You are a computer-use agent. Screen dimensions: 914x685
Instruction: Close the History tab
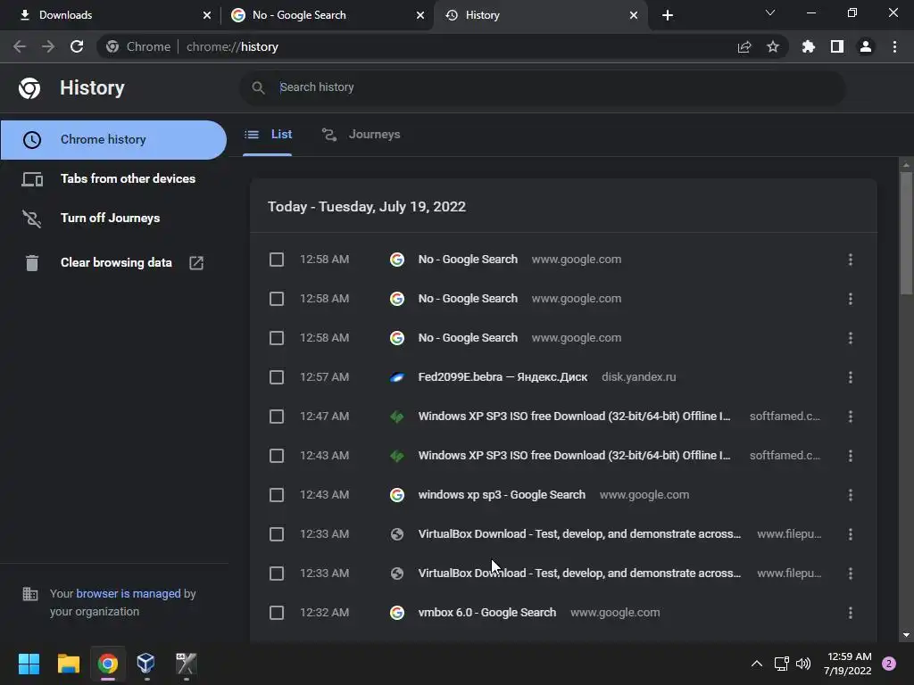[x=634, y=15]
